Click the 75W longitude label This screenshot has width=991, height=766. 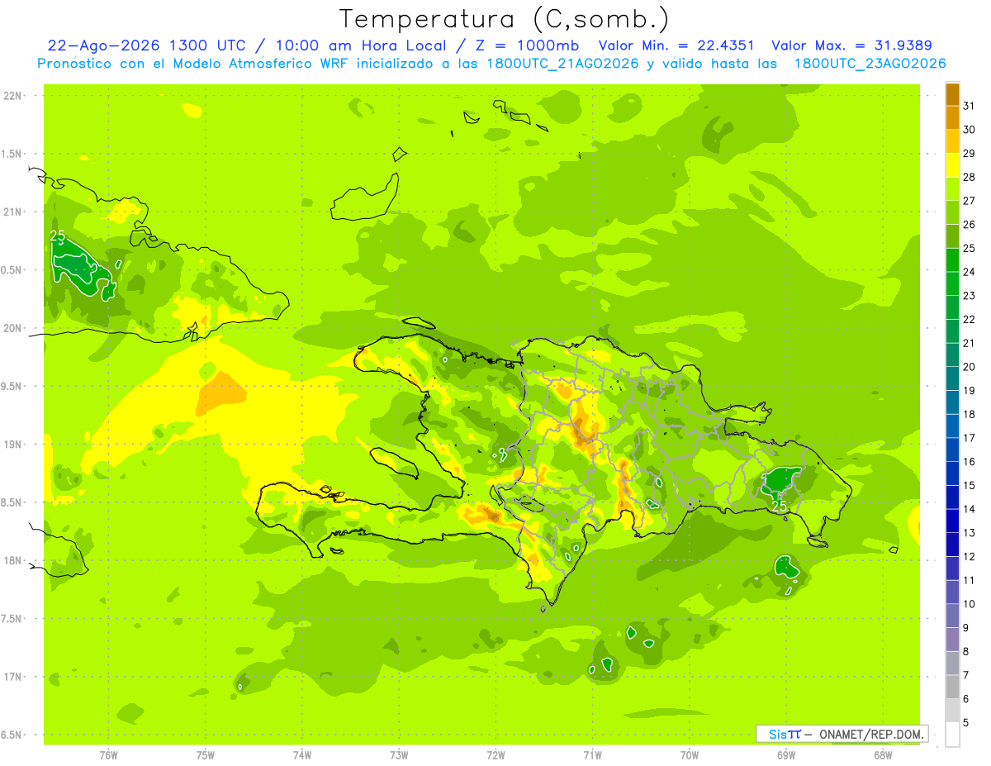tap(206, 755)
